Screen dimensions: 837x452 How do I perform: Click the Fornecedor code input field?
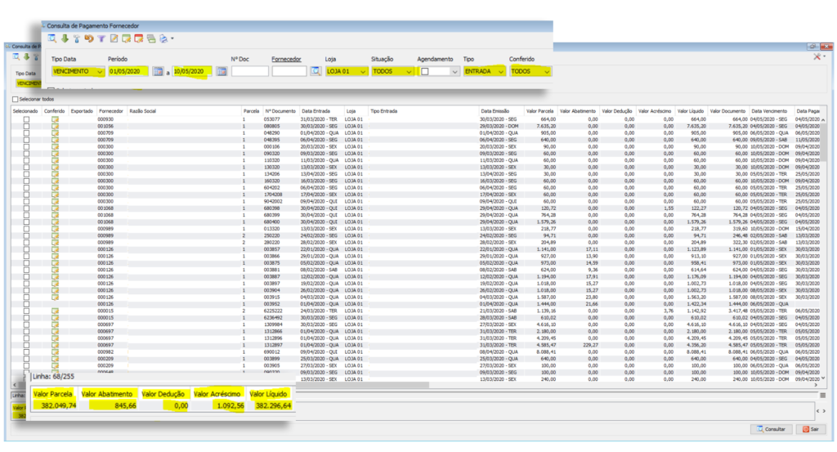[289, 71]
